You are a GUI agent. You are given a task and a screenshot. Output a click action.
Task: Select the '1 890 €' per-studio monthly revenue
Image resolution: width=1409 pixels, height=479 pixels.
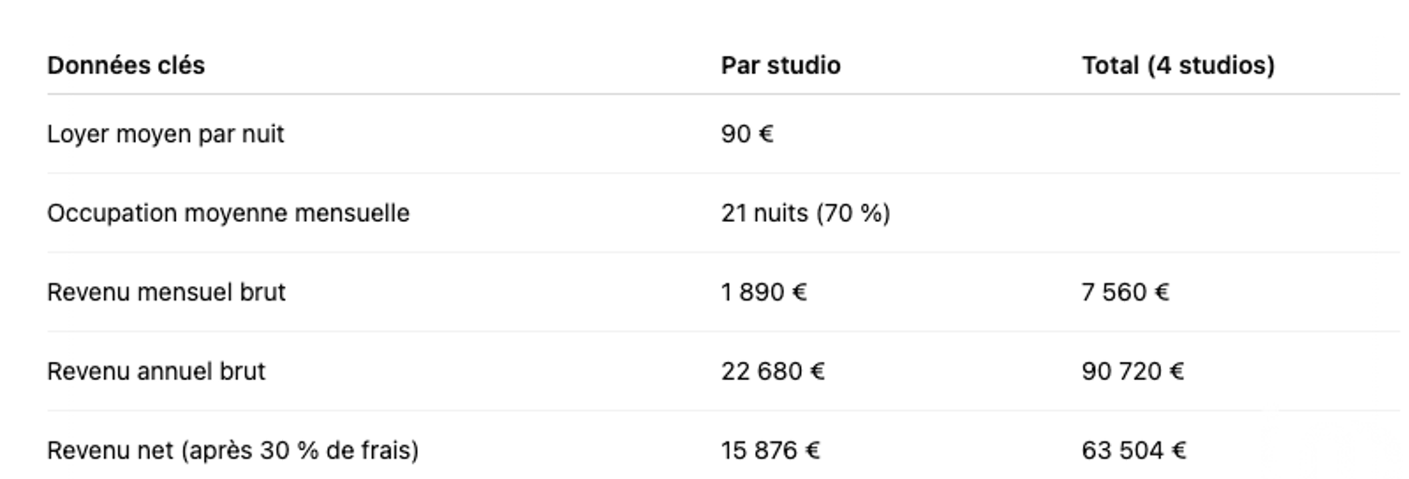(x=764, y=293)
